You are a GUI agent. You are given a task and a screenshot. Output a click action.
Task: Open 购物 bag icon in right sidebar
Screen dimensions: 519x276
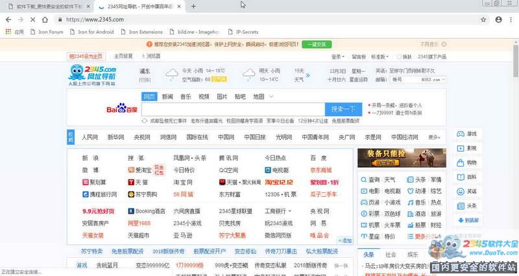[x=461, y=163]
